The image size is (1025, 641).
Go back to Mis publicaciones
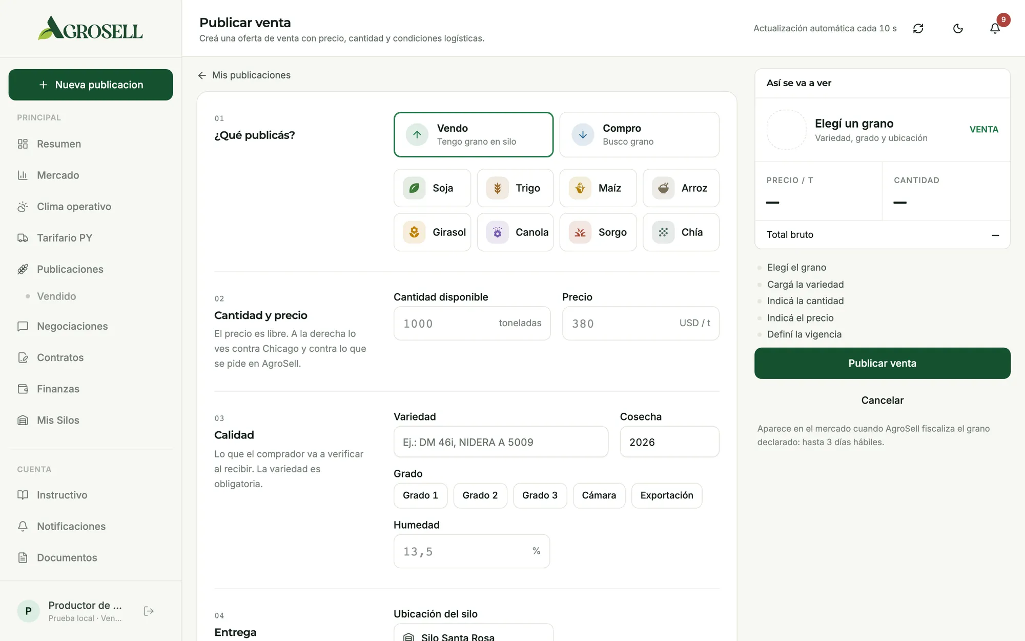pyautogui.click(x=244, y=75)
